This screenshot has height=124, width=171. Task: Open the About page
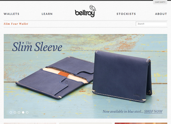[161, 14]
